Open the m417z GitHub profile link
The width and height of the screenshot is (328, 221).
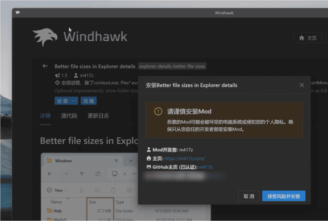click(x=205, y=167)
